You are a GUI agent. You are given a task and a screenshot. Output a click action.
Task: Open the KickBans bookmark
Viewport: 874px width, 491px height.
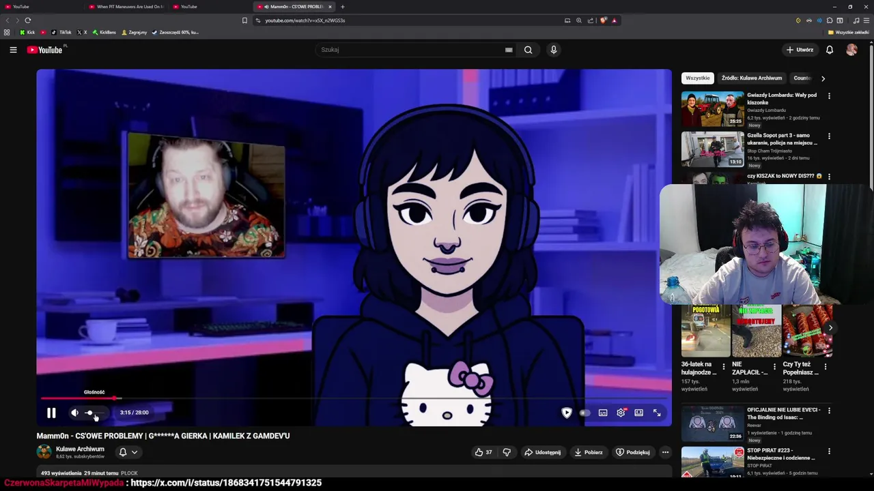[x=104, y=32]
